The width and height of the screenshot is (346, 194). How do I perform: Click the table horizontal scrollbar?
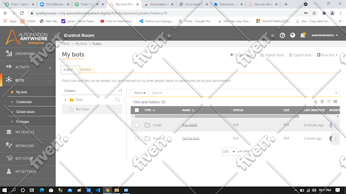pos(217,116)
